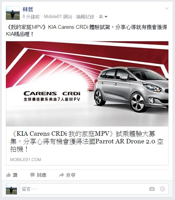Click the friends audience icon
Viewport: 175px width, 200px height.
coord(101,16)
